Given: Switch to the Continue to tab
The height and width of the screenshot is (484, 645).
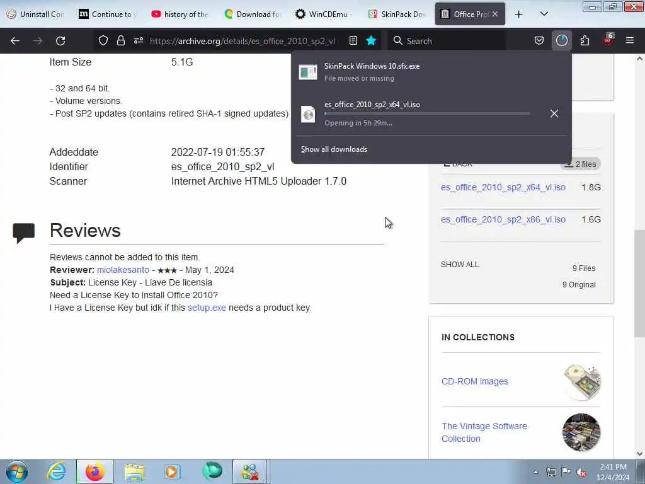Looking at the screenshot, I should pos(108,14).
